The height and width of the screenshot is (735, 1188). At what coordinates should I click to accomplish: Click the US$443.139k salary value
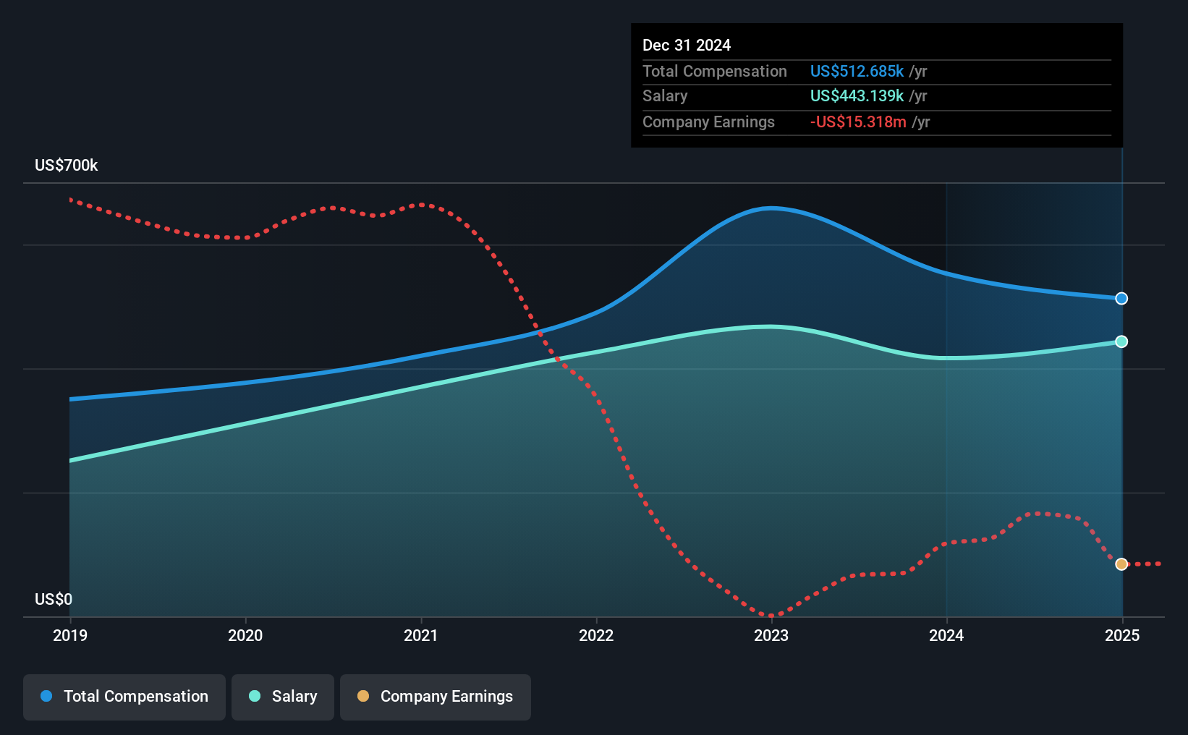pyautogui.click(x=857, y=96)
